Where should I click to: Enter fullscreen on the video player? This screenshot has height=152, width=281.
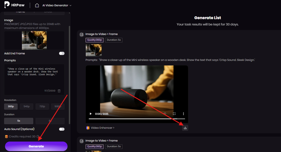click(174, 114)
